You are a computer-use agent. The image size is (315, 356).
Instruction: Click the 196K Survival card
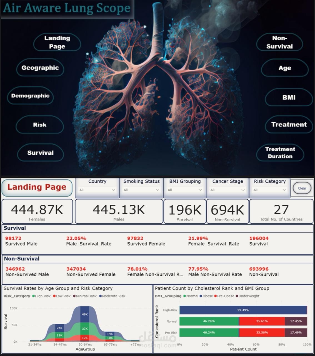[x=185, y=211]
